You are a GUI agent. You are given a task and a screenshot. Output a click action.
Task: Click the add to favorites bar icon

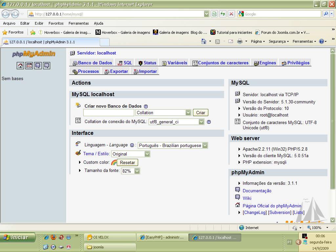click(33, 32)
